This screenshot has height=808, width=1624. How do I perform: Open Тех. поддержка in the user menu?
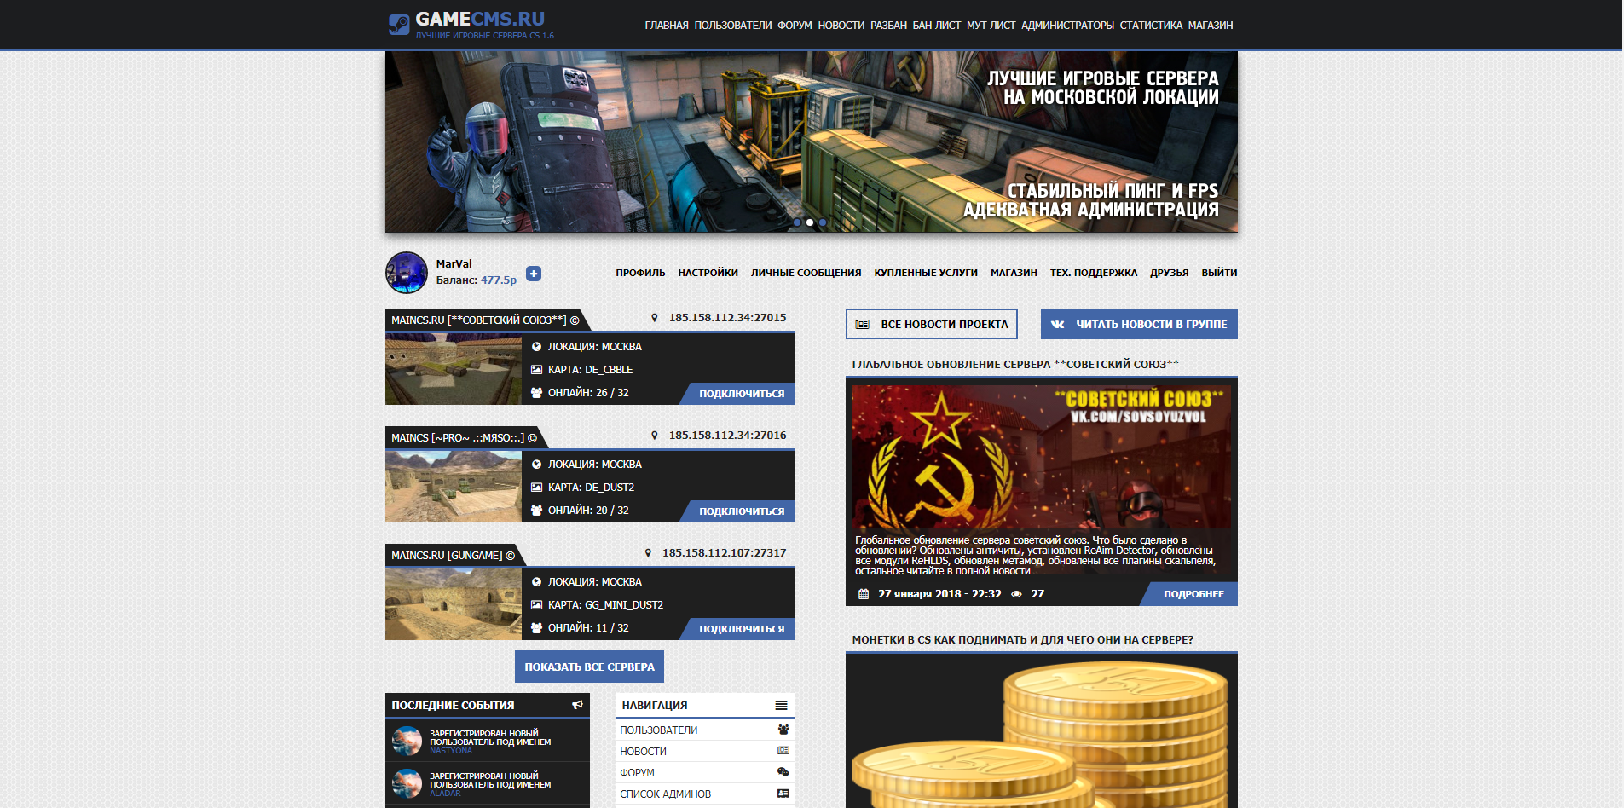click(1094, 273)
